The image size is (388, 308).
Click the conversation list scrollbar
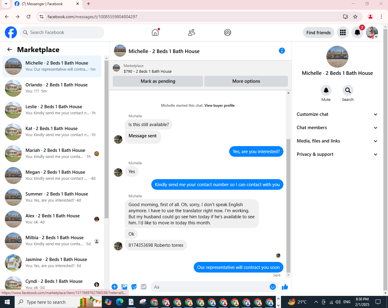tap(106, 139)
